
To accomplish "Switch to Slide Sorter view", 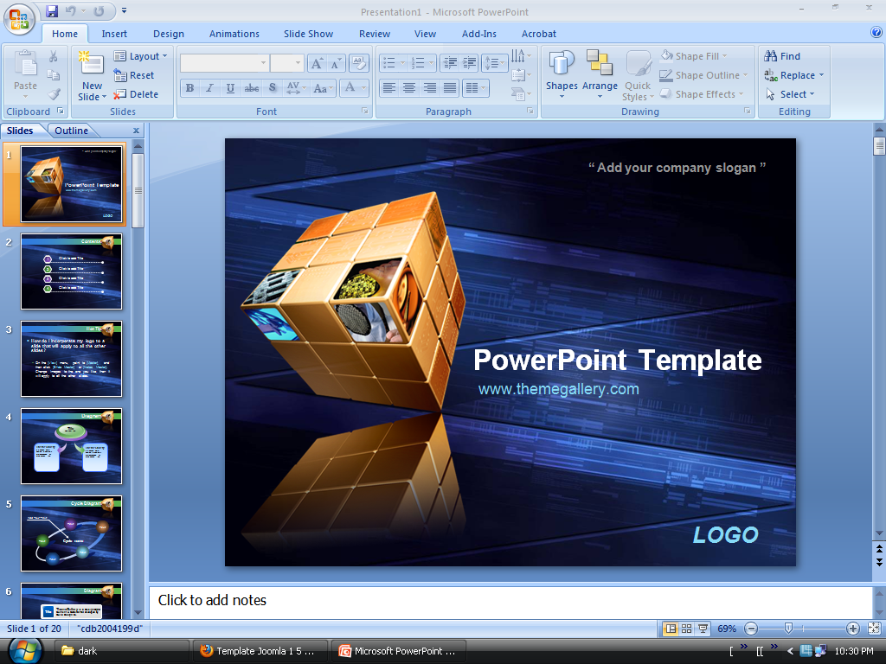I will (x=686, y=629).
